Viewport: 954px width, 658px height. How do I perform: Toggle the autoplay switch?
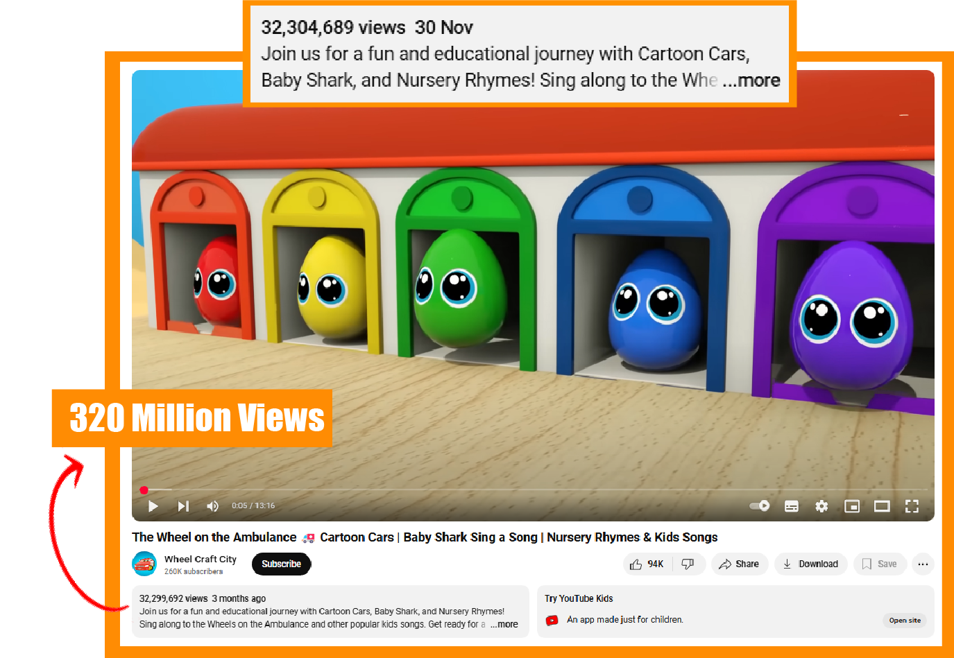(760, 506)
